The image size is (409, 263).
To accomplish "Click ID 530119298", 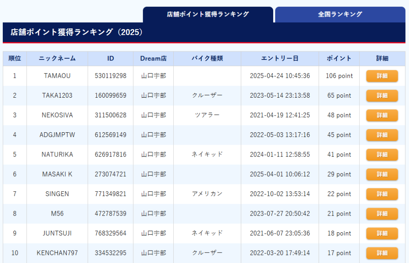I will 111,76.
